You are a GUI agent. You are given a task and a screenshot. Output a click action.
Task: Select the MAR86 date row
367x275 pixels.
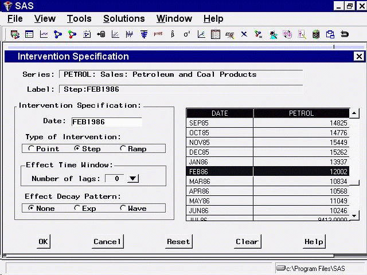click(267, 182)
